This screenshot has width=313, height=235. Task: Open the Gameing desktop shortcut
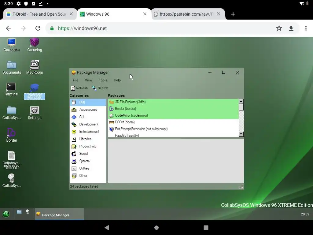click(35, 45)
